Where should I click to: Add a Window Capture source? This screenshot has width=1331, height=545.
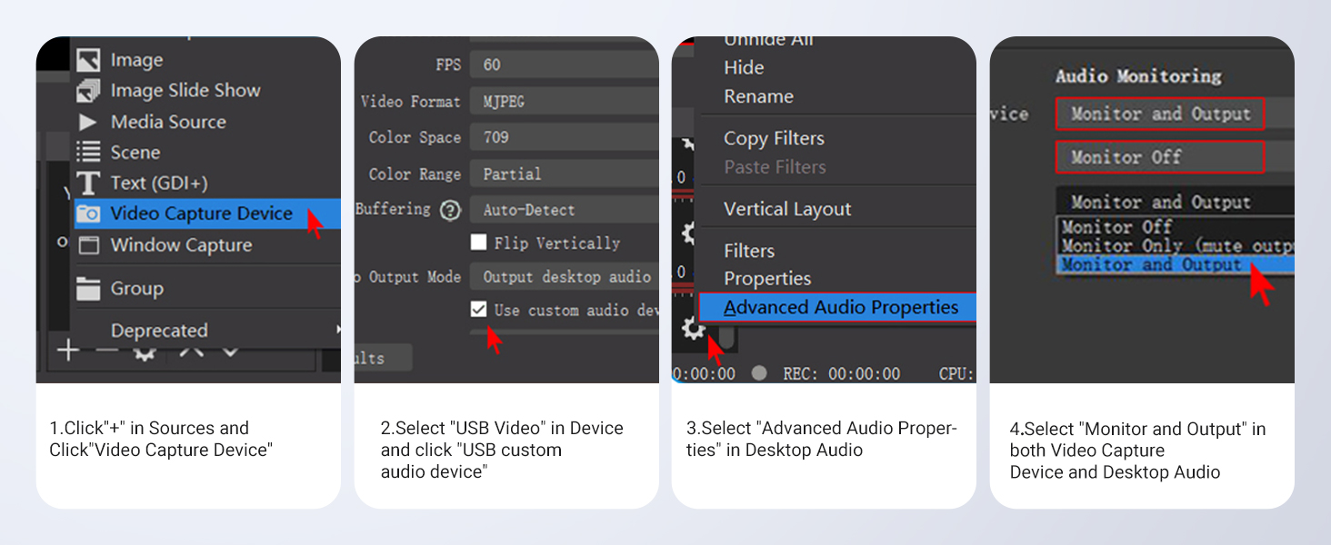[x=181, y=244]
